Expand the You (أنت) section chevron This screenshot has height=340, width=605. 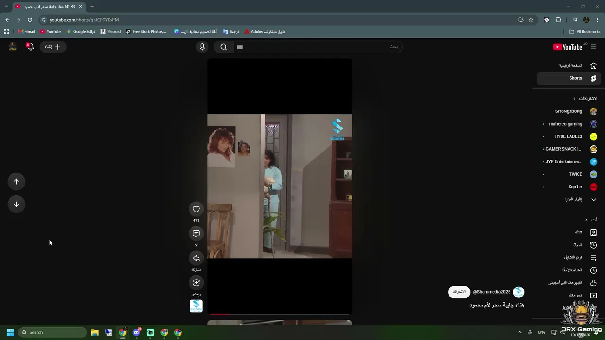[586, 220]
